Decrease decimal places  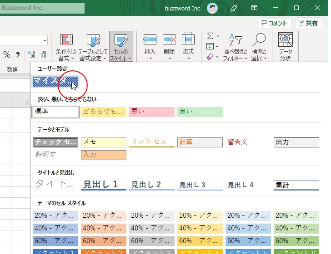43,54
